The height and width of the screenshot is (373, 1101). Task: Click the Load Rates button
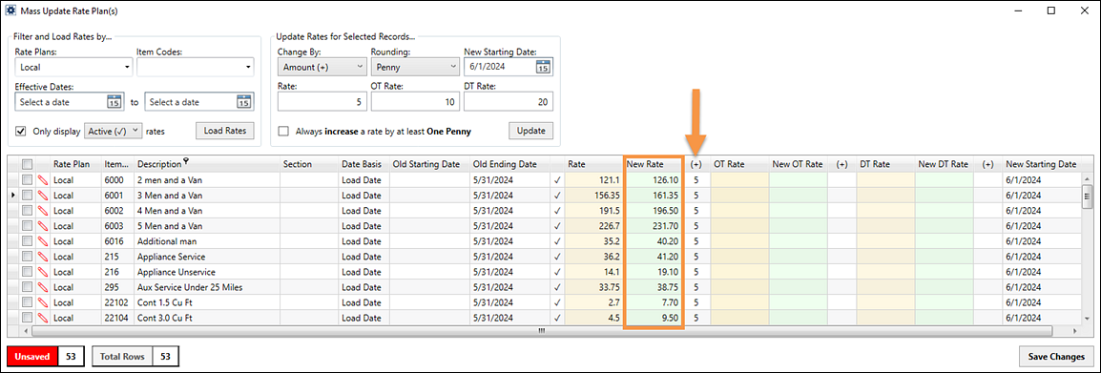[225, 131]
